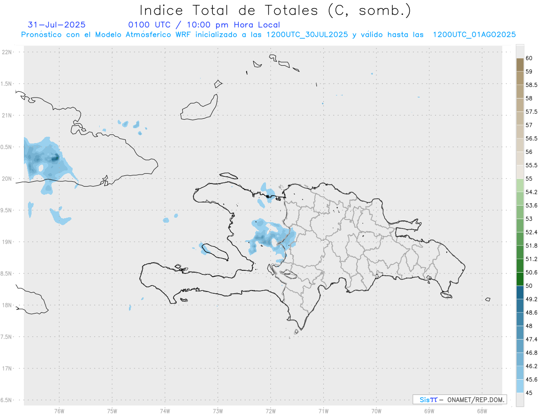Pick the lightest blue legend band above 45
Screen dimensions: 541x417
[520, 386]
